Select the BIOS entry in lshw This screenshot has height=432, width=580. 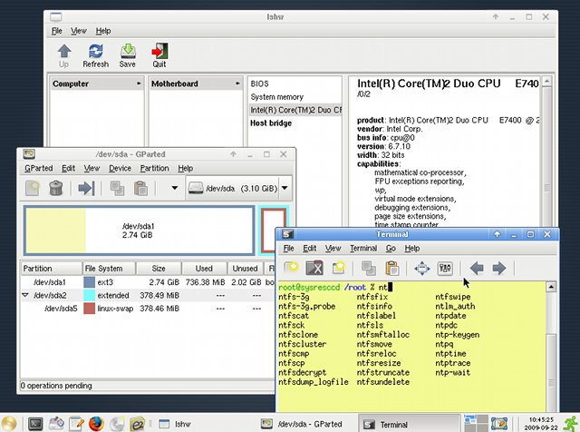[x=295, y=83]
